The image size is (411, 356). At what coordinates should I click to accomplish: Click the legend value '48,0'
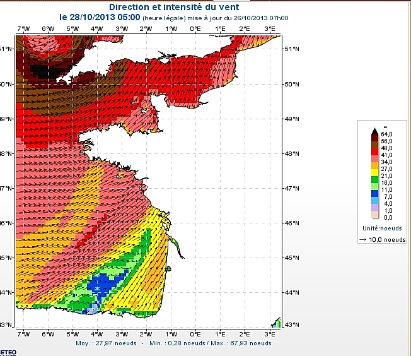pos(386,148)
